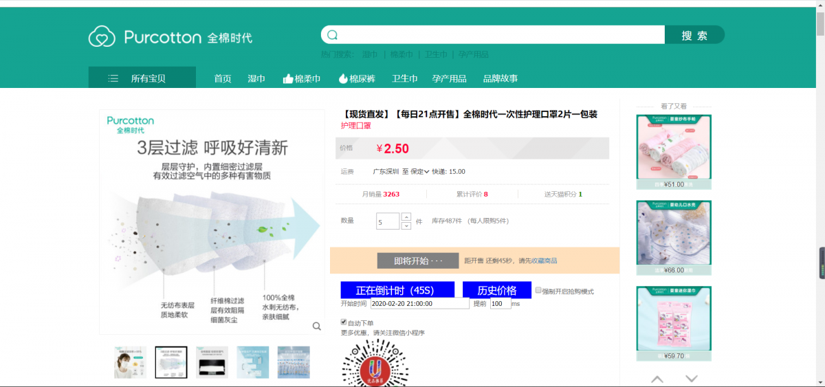Open the 孕产用品 nav item
Image resolution: width=825 pixels, height=387 pixels.
(x=450, y=78)
